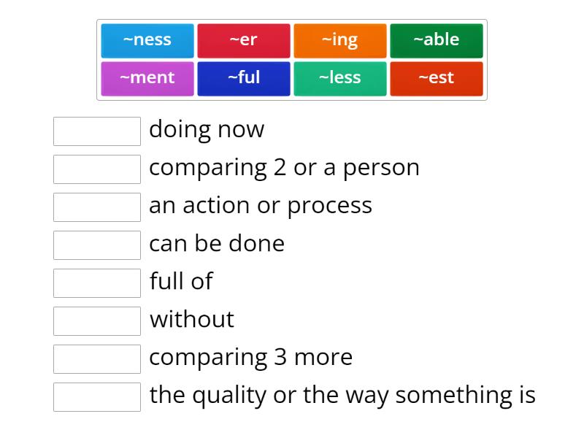The image size is (584, 438).
Task: Select the slot for 'the quality or the way something is'
Action: [x=97, y=397]
